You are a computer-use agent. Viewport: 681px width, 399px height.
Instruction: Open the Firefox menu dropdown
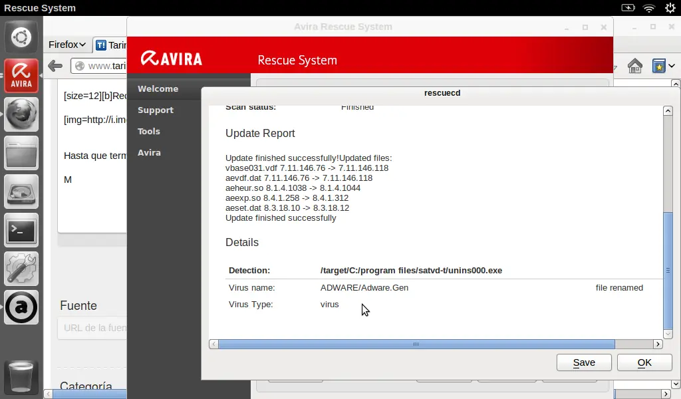[x=67, y=45]
